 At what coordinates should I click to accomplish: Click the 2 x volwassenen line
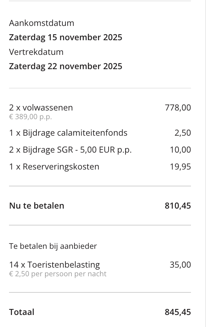click(41, 107)
